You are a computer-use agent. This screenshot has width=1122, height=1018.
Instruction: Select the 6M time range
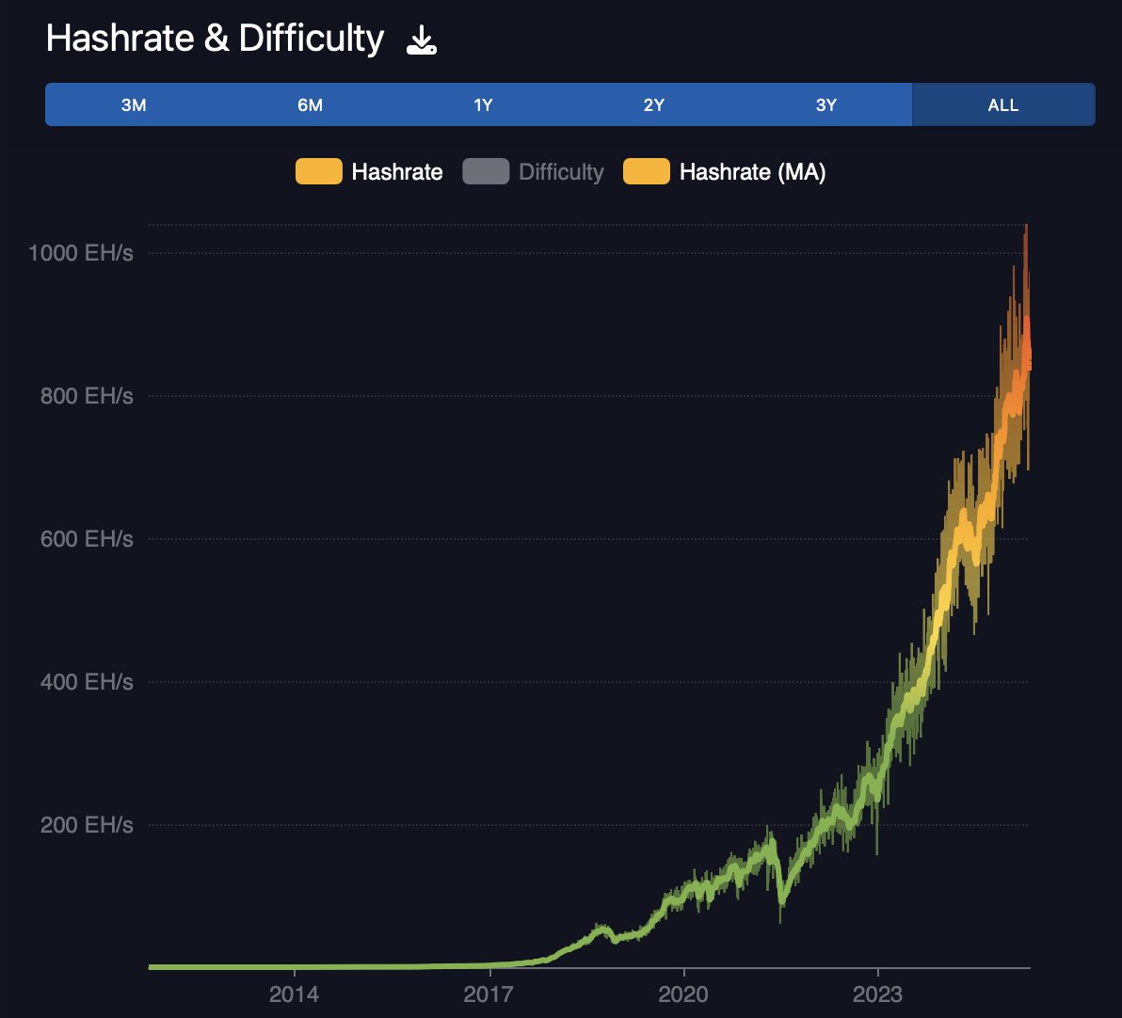310,105
